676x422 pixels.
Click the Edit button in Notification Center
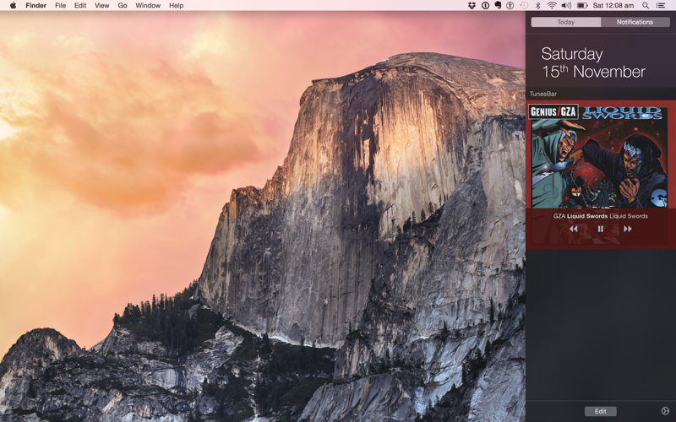[601, 411]
